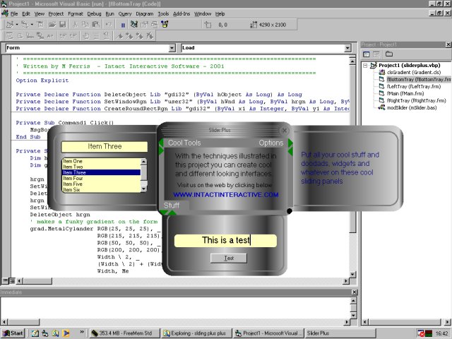Click the modSlider module icon
The image size is (452, 339).
[382, 108]
